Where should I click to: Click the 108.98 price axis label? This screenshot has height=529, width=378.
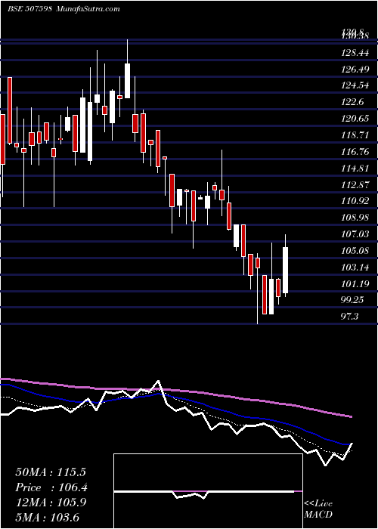tap(355, 218)
